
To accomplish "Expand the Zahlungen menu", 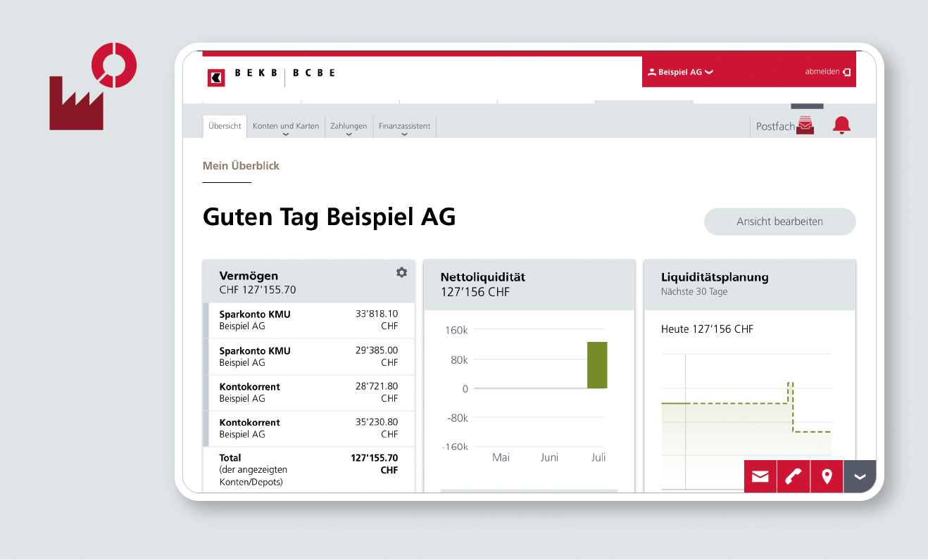I will click(349, 127).
